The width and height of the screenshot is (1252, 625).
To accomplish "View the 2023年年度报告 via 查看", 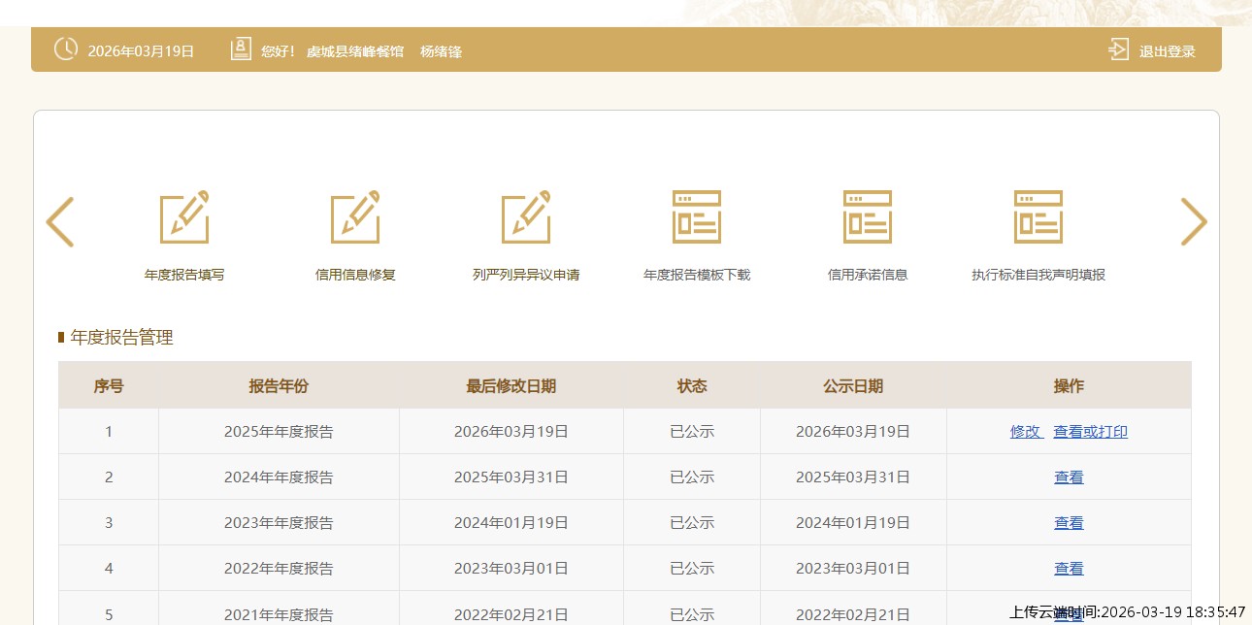I will (1069, 523).
